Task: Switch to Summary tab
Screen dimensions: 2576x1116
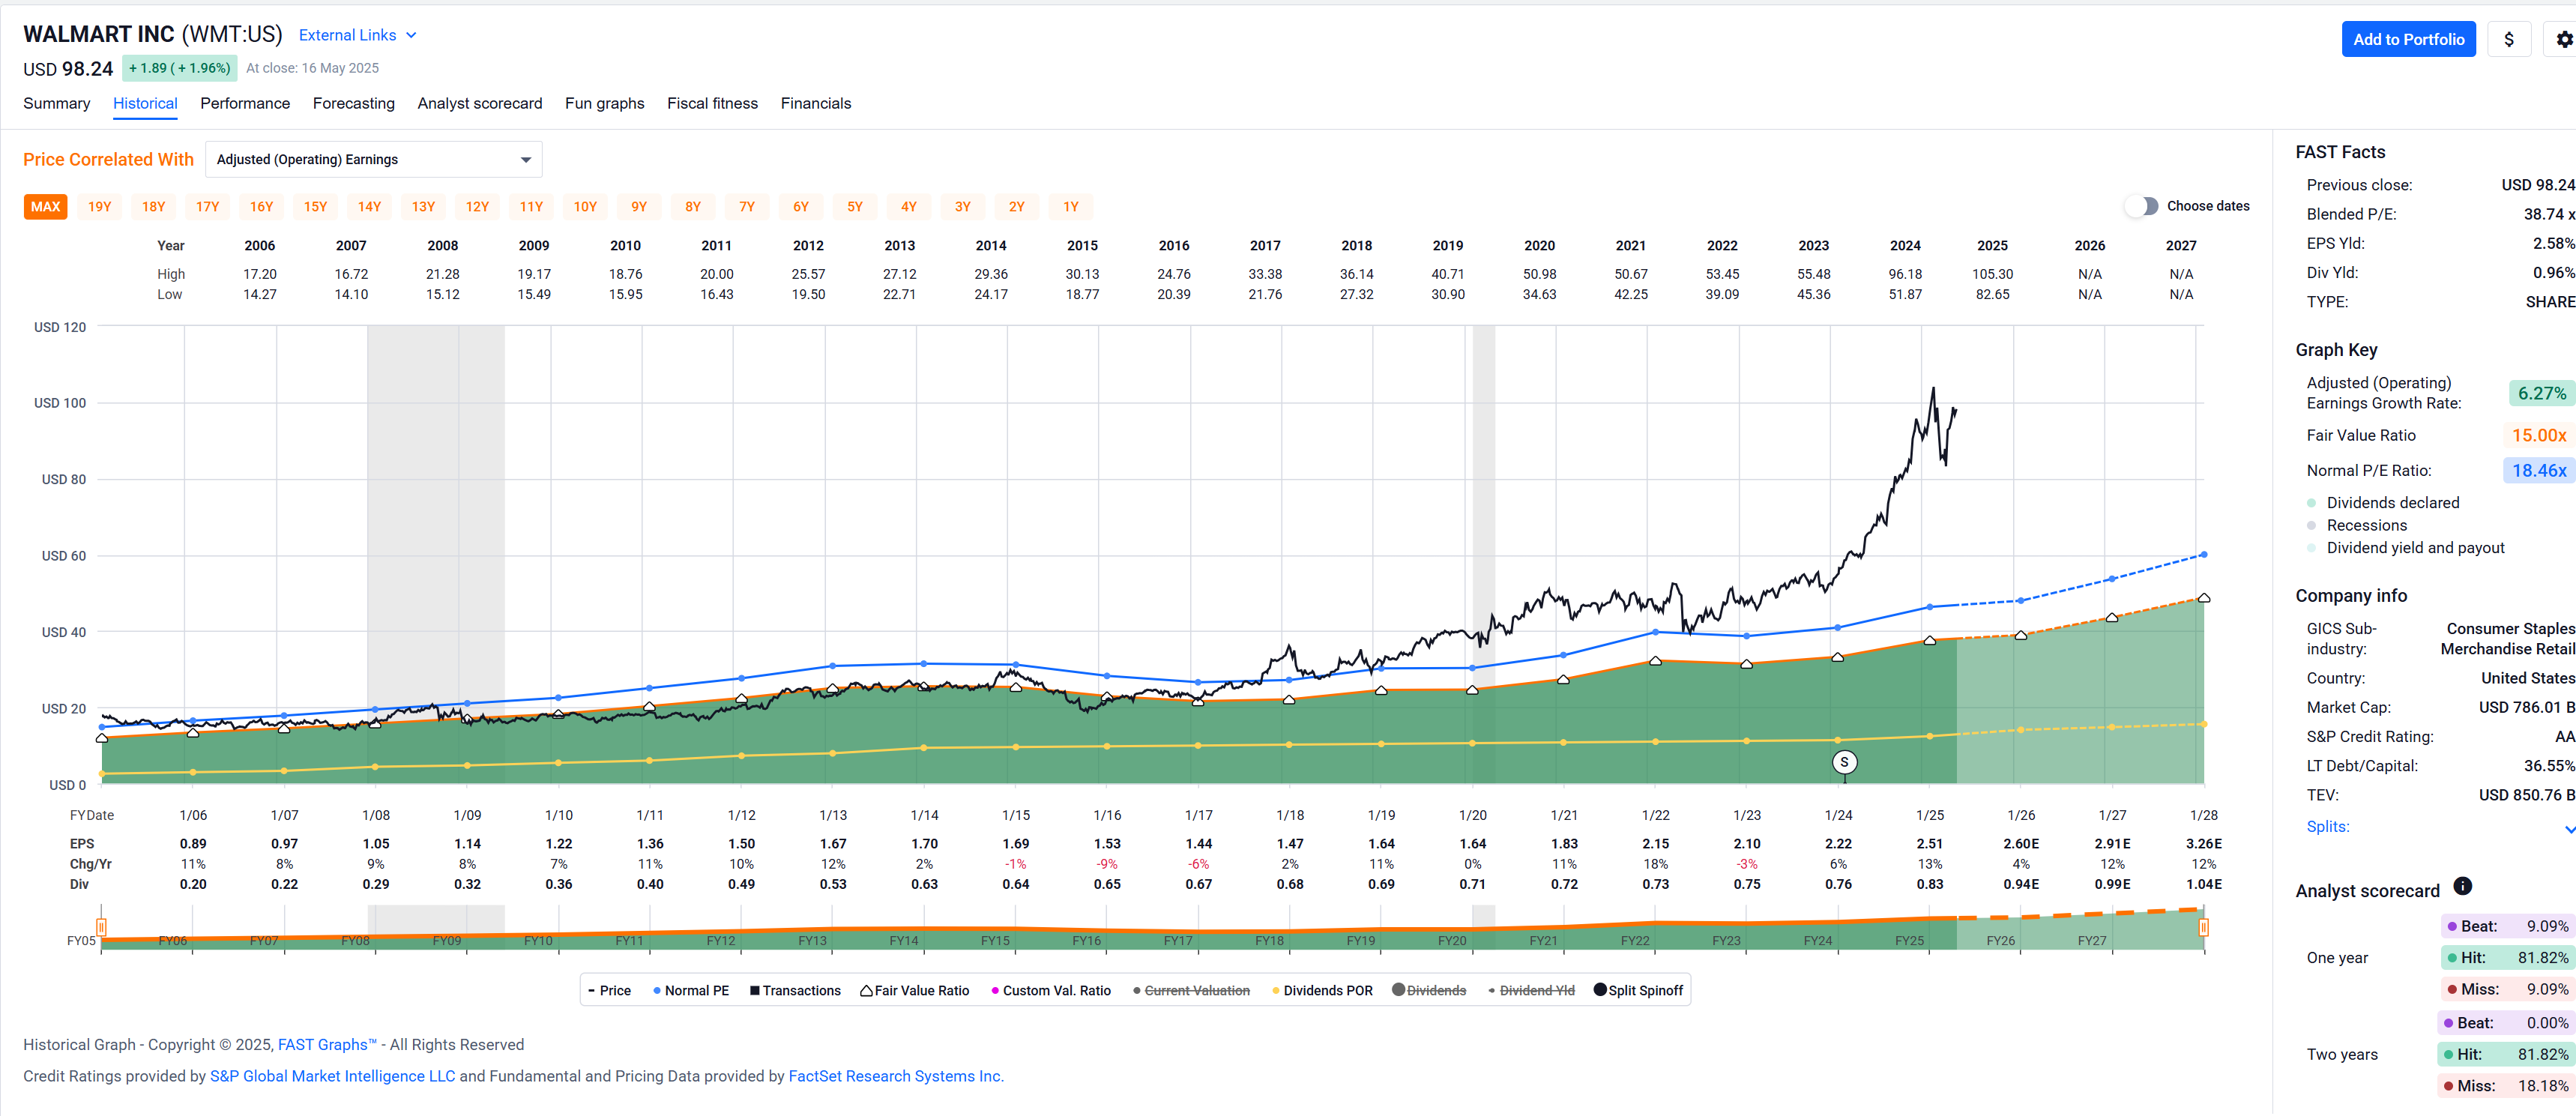Action: tap(57, 104)
